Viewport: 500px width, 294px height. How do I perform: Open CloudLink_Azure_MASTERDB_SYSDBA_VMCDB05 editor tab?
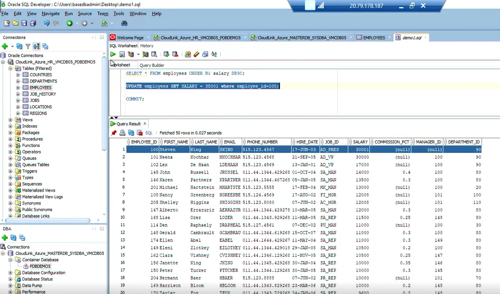coord(302,38)
